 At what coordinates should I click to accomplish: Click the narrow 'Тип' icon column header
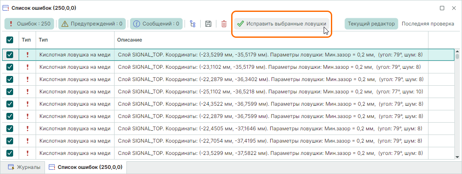pyautogui.click(x=27, y=39)
